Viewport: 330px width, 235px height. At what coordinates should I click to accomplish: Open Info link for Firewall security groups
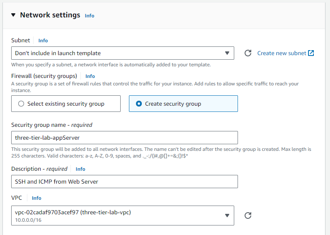(90, 76)
